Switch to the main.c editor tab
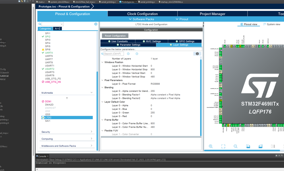The height and width of the screenshot is (171, 284). coord(42,2)
